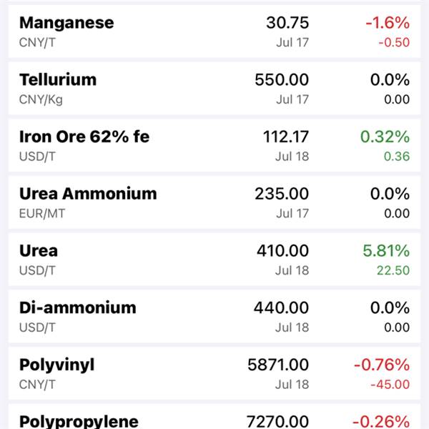
Task: Open the Urea commodity row
Action: coord(214,260)
